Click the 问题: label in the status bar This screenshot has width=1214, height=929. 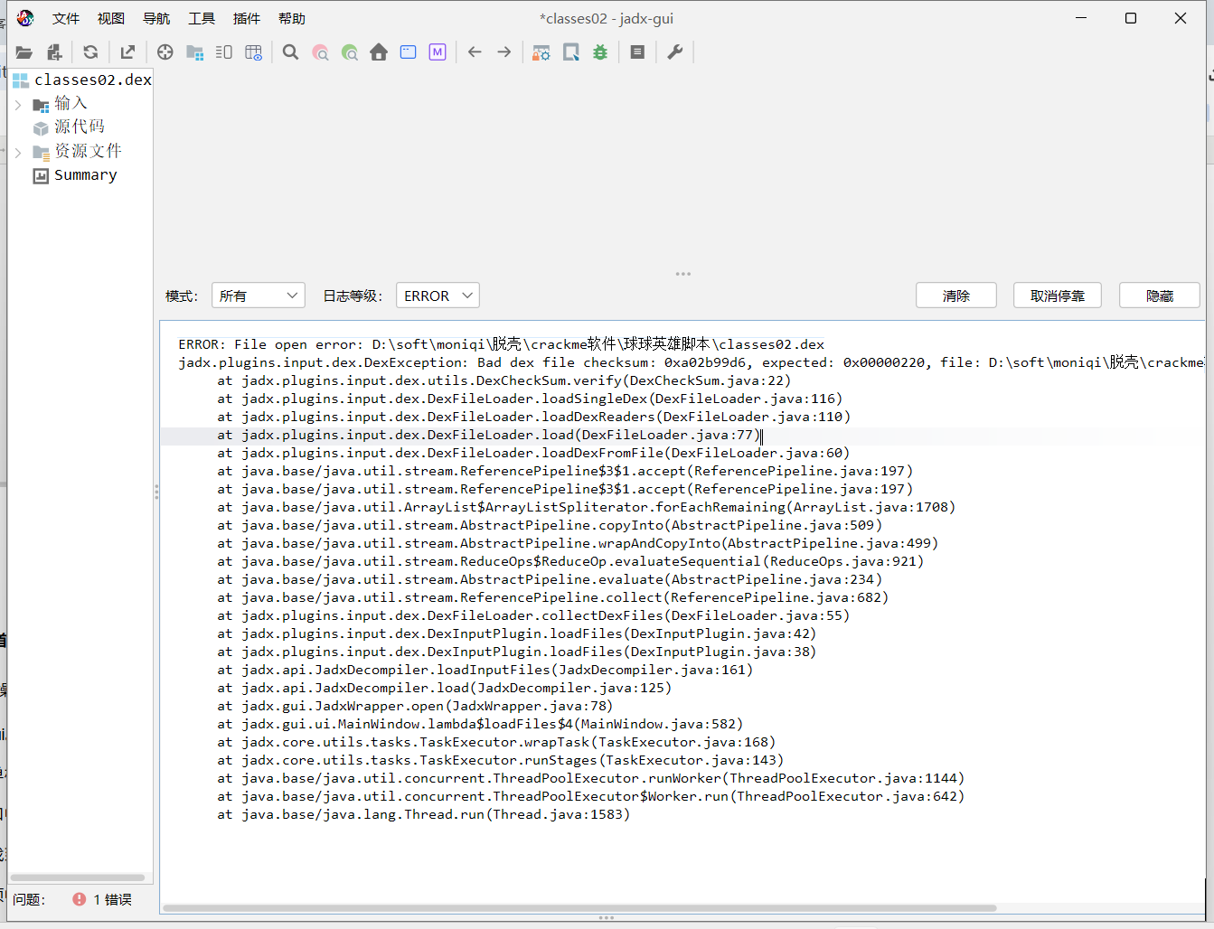coord(29,899)
